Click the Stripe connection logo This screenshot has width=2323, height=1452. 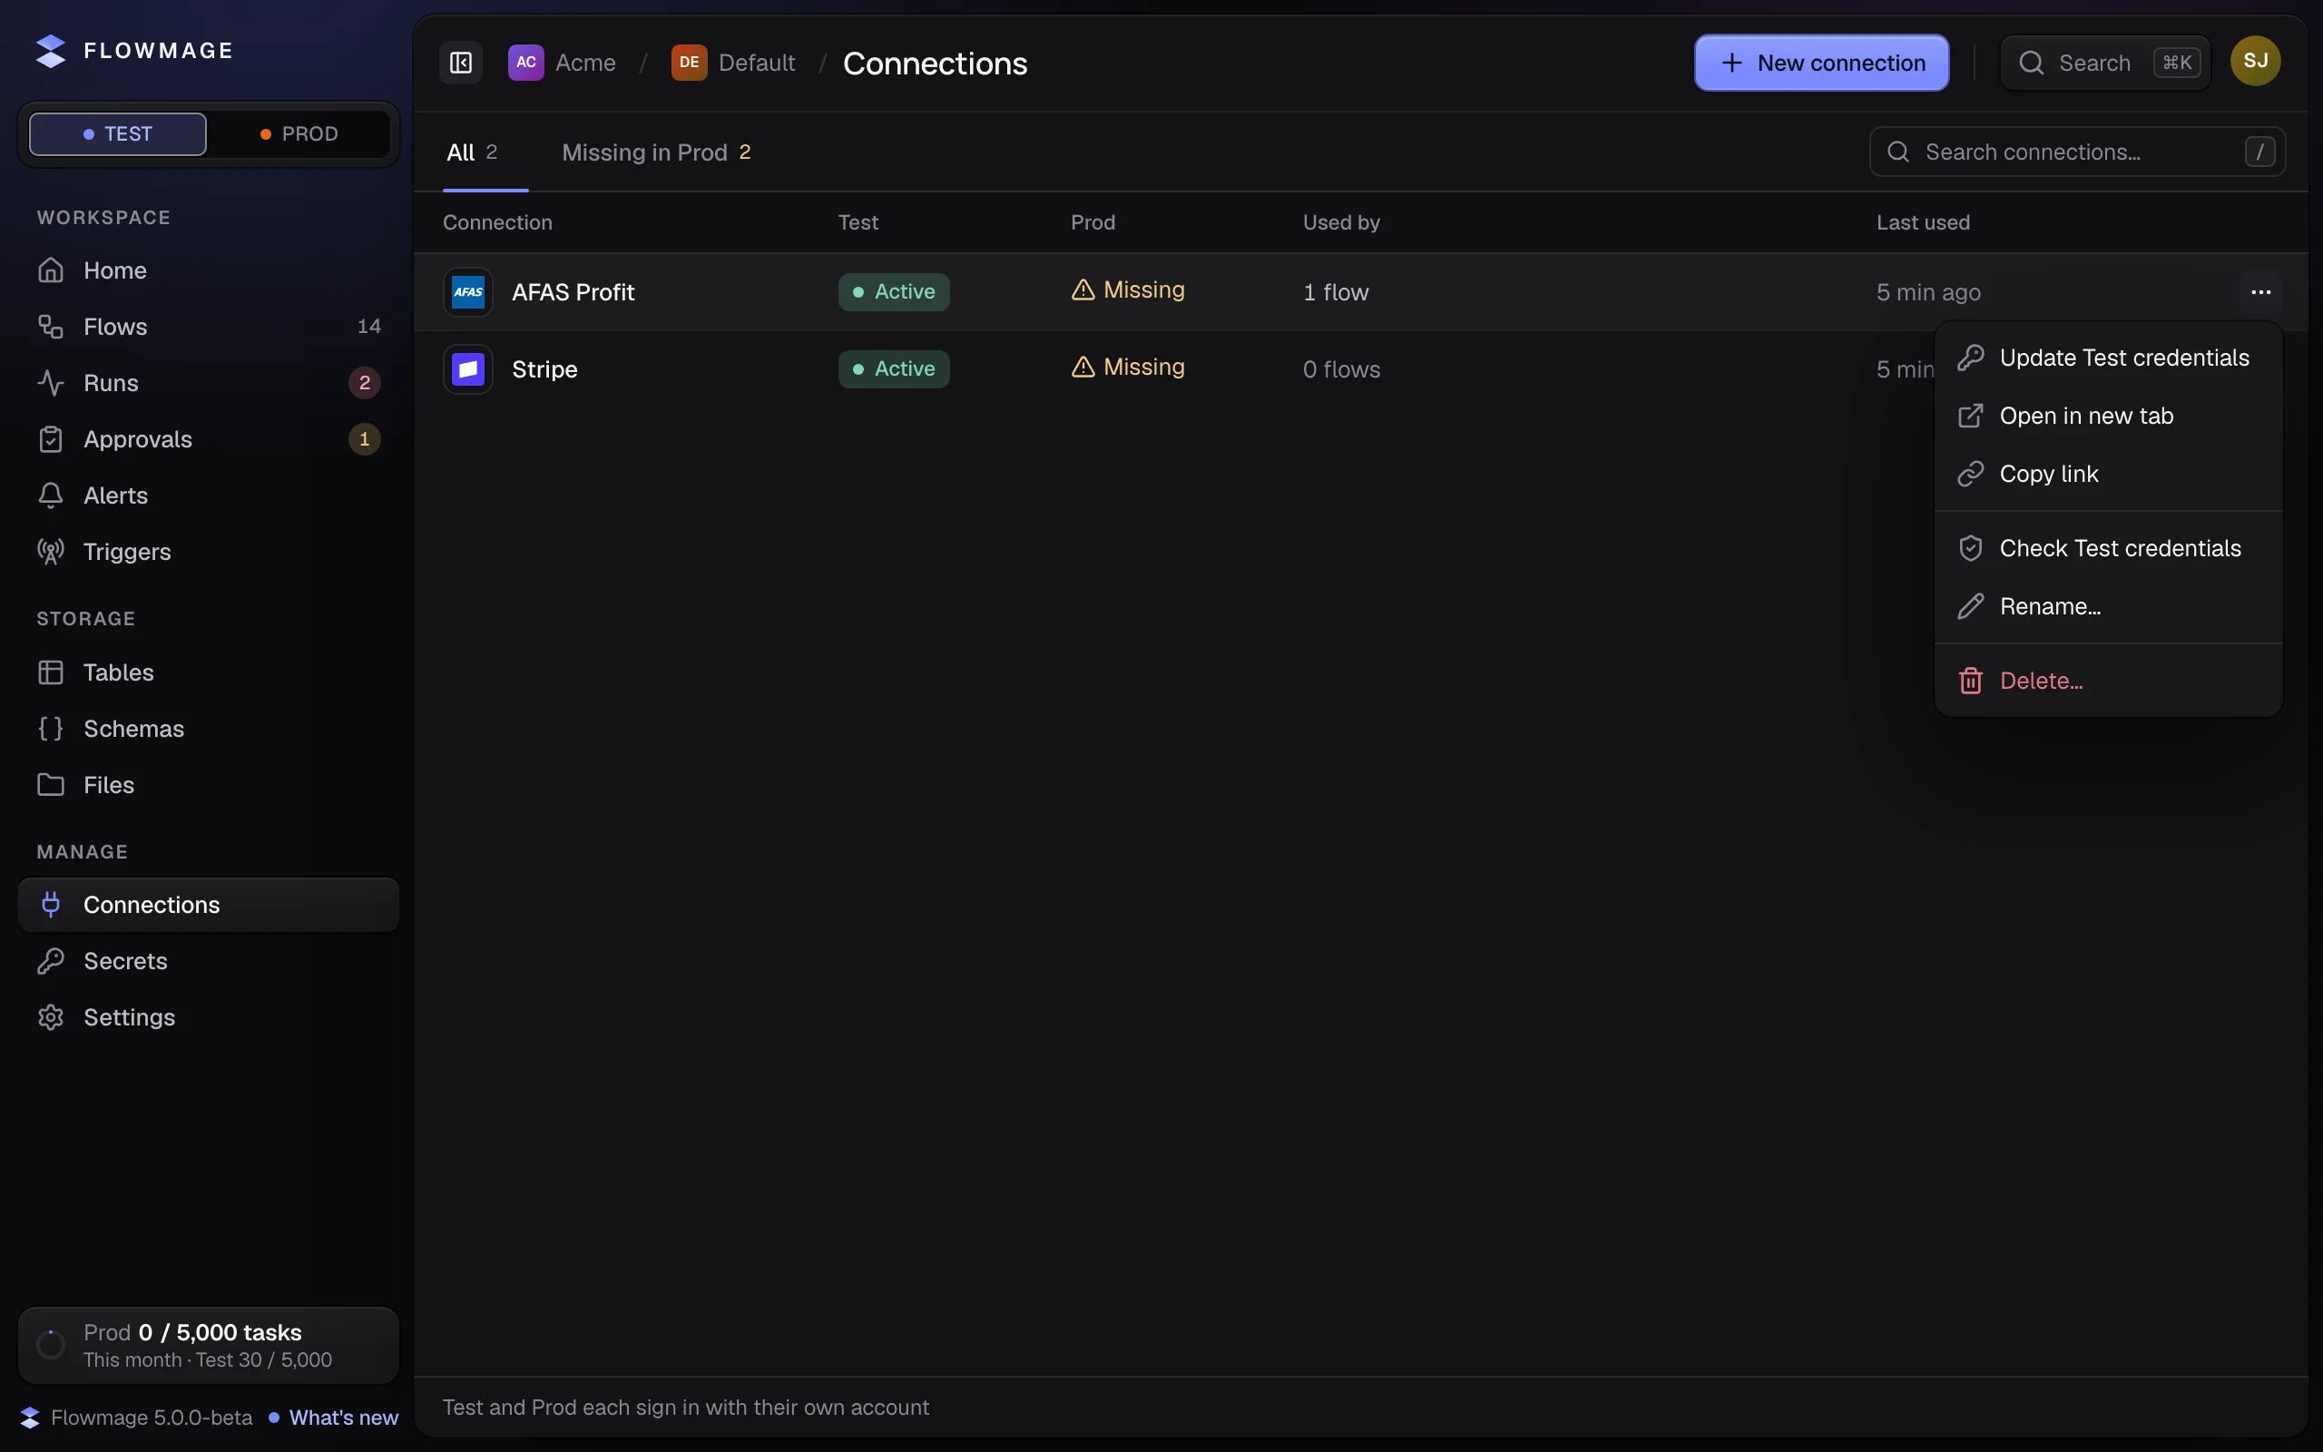(468, 368)
